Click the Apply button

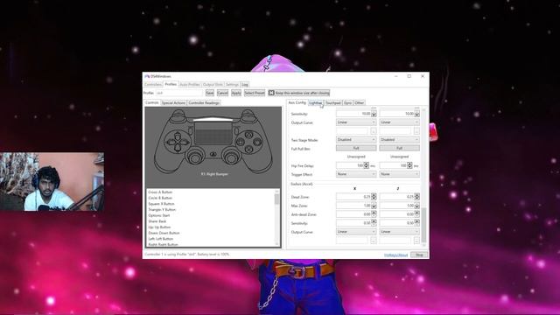[236, 93]
